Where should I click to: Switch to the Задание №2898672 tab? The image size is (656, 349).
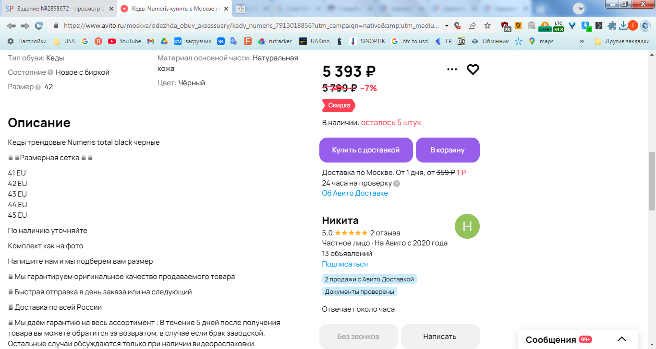[58, 9]
